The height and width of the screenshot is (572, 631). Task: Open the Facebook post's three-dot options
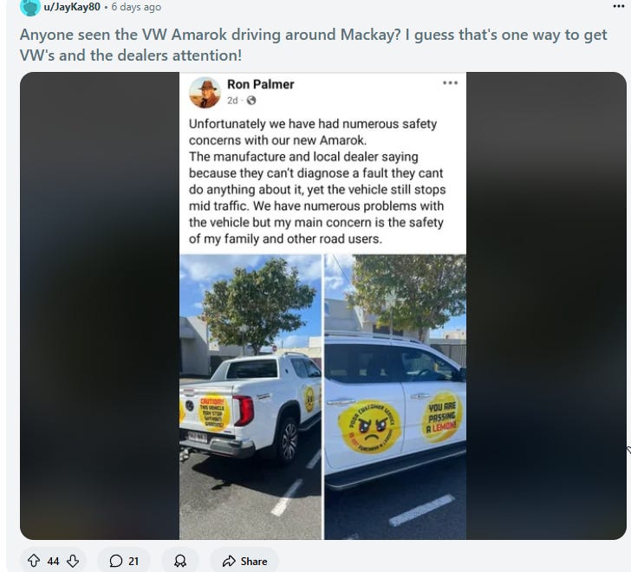(x=450, y=83)
